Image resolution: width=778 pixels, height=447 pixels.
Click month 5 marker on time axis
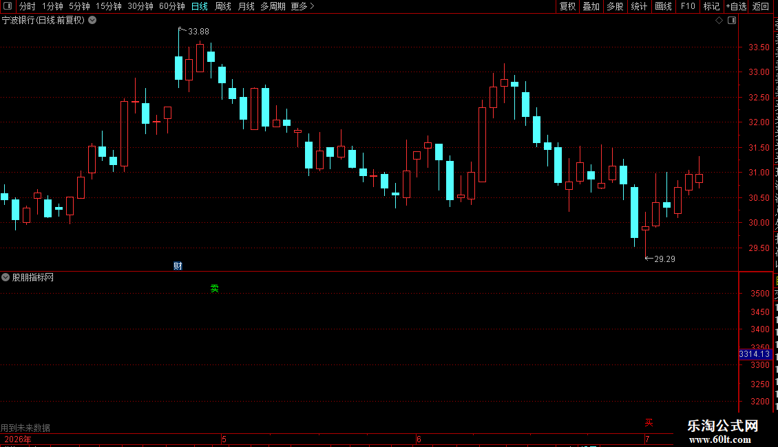coord(224,439)
